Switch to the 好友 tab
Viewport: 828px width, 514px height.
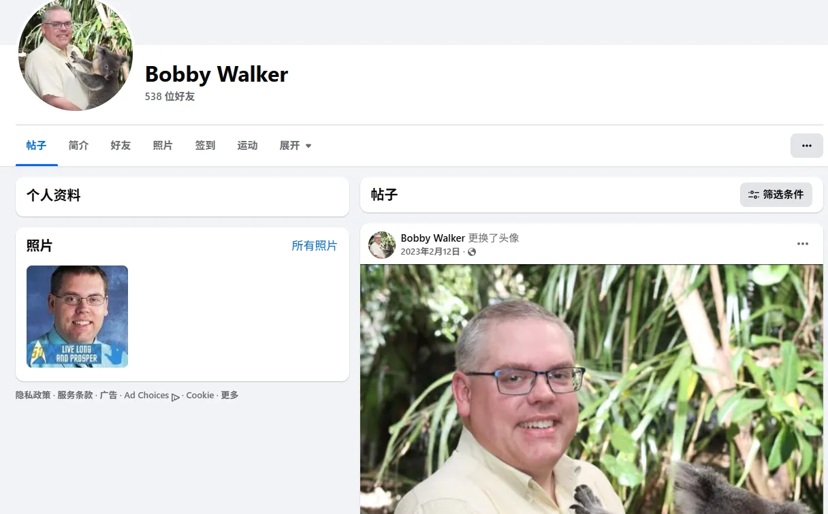coord(121,146)
